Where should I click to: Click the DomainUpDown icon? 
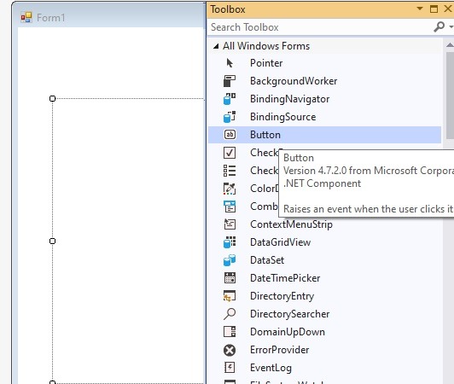pyautogui.click(x=230, y=332)
